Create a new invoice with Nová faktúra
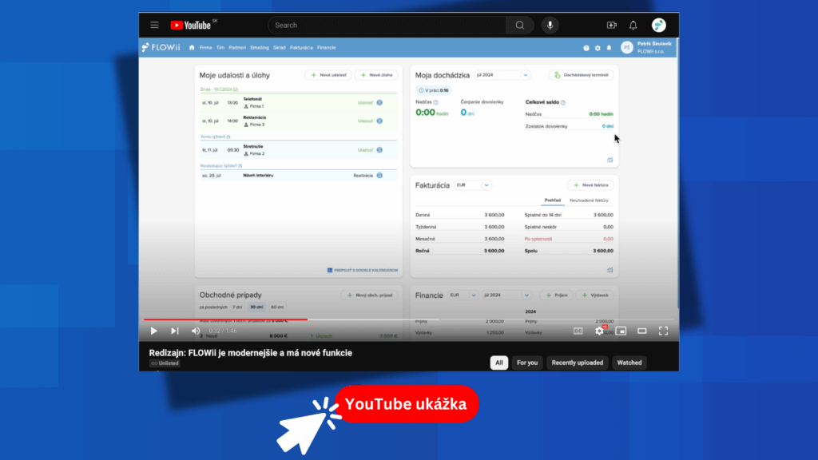Screen dimensions: 818x460 [x=590, y=185]
